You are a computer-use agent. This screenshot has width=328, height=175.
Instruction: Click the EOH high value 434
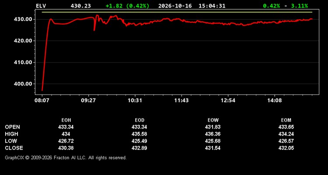[66, 134]
